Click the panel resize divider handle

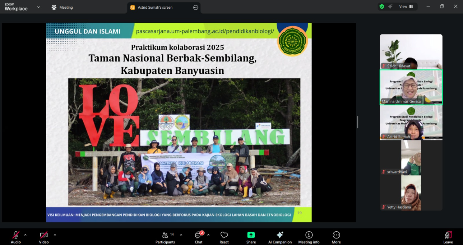pos(357,122)
